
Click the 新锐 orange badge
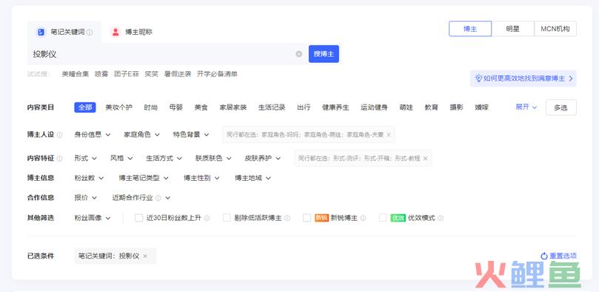[321, 218]
